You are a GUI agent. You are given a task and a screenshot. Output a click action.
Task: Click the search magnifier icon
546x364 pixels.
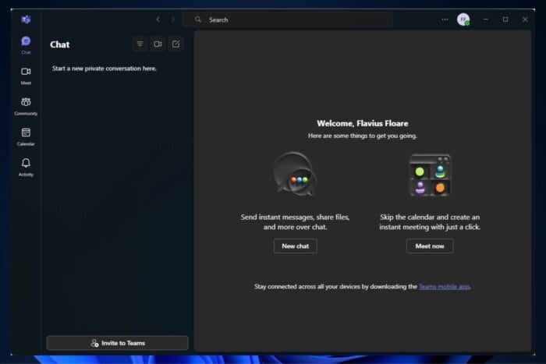coord(198,19)
